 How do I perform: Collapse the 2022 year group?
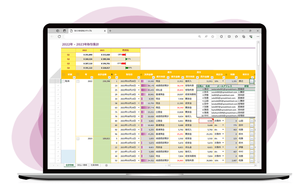[78, 82]
